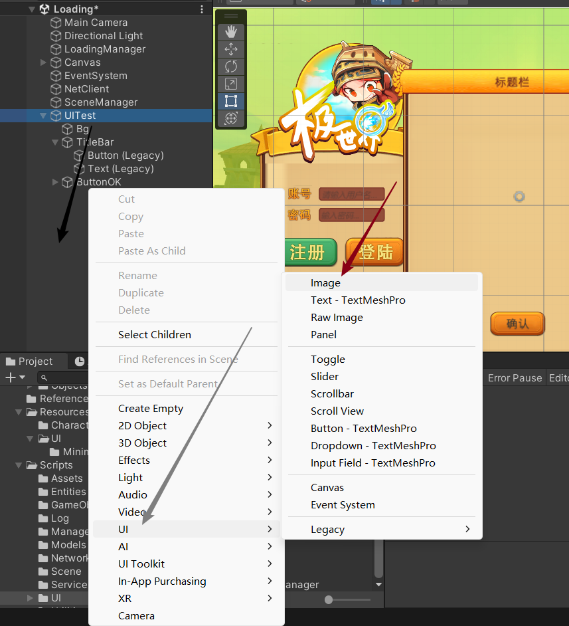Screen dimensions: 569x626
Task: Choose Create Empty in context menu
Action: (151, 409)
